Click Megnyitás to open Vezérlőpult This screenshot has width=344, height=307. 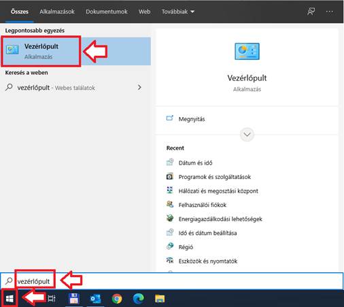pos(192,119)
